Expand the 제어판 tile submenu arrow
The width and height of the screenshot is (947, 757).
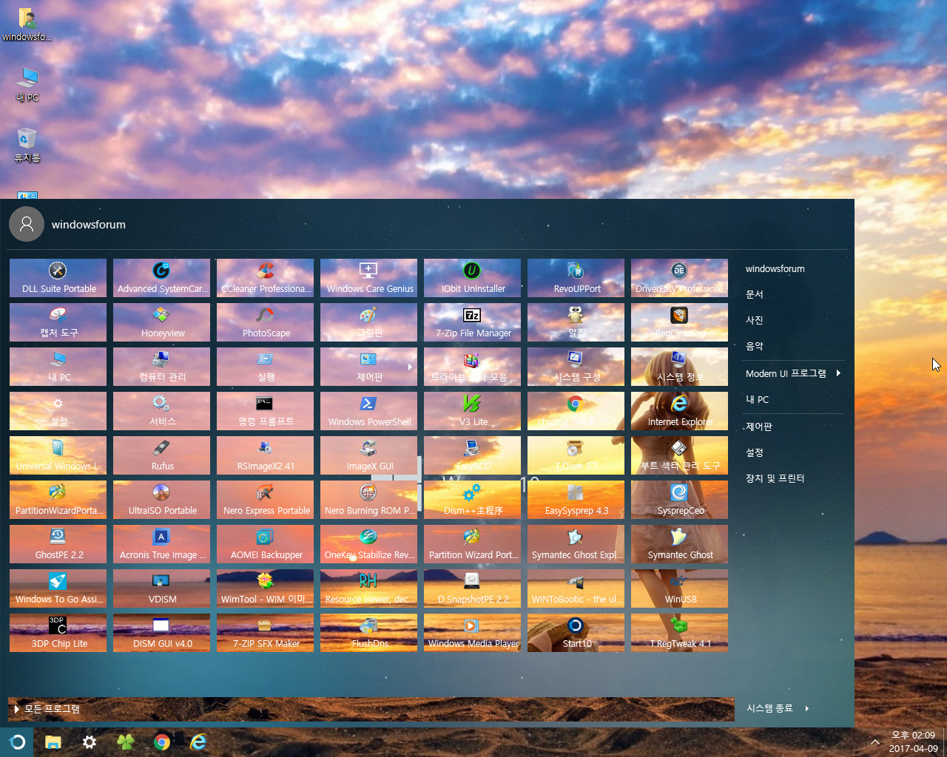(410, 367)
